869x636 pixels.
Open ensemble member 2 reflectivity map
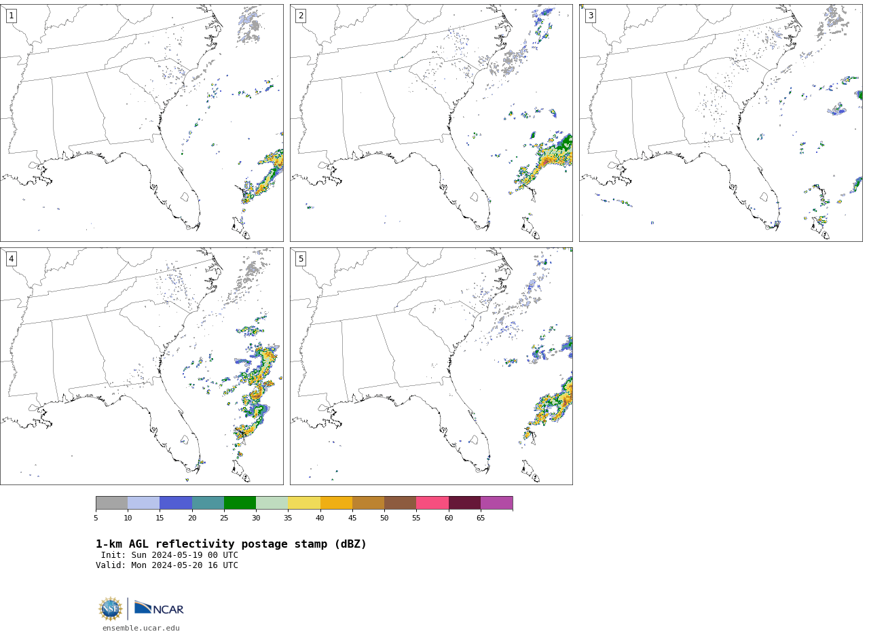point(431,123)
